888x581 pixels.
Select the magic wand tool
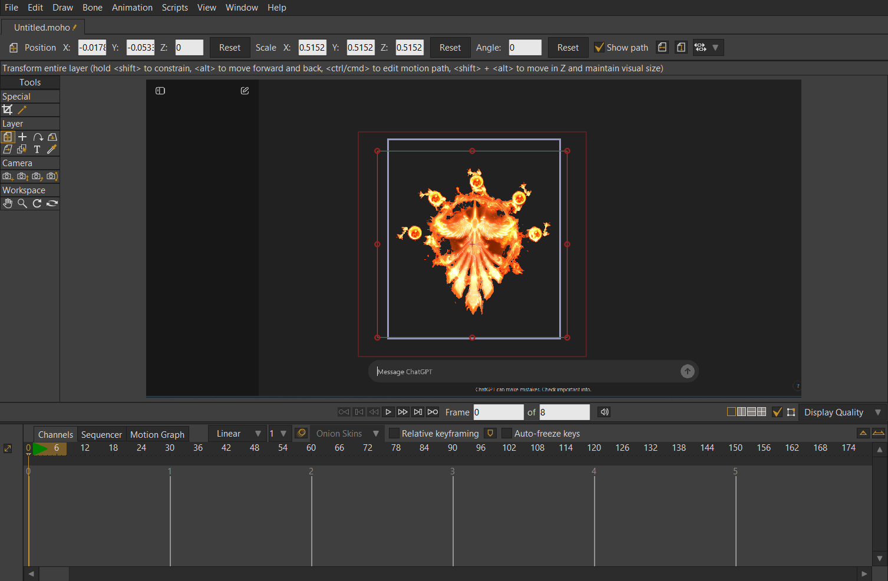tap(22, 110)
